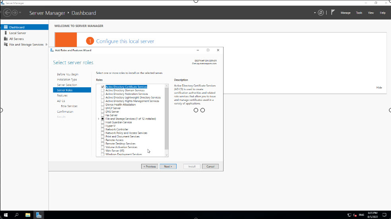Screen dimensions: 391x219
Task: Open the navigation history dropdown arrow
Action: tap(20, 13)
